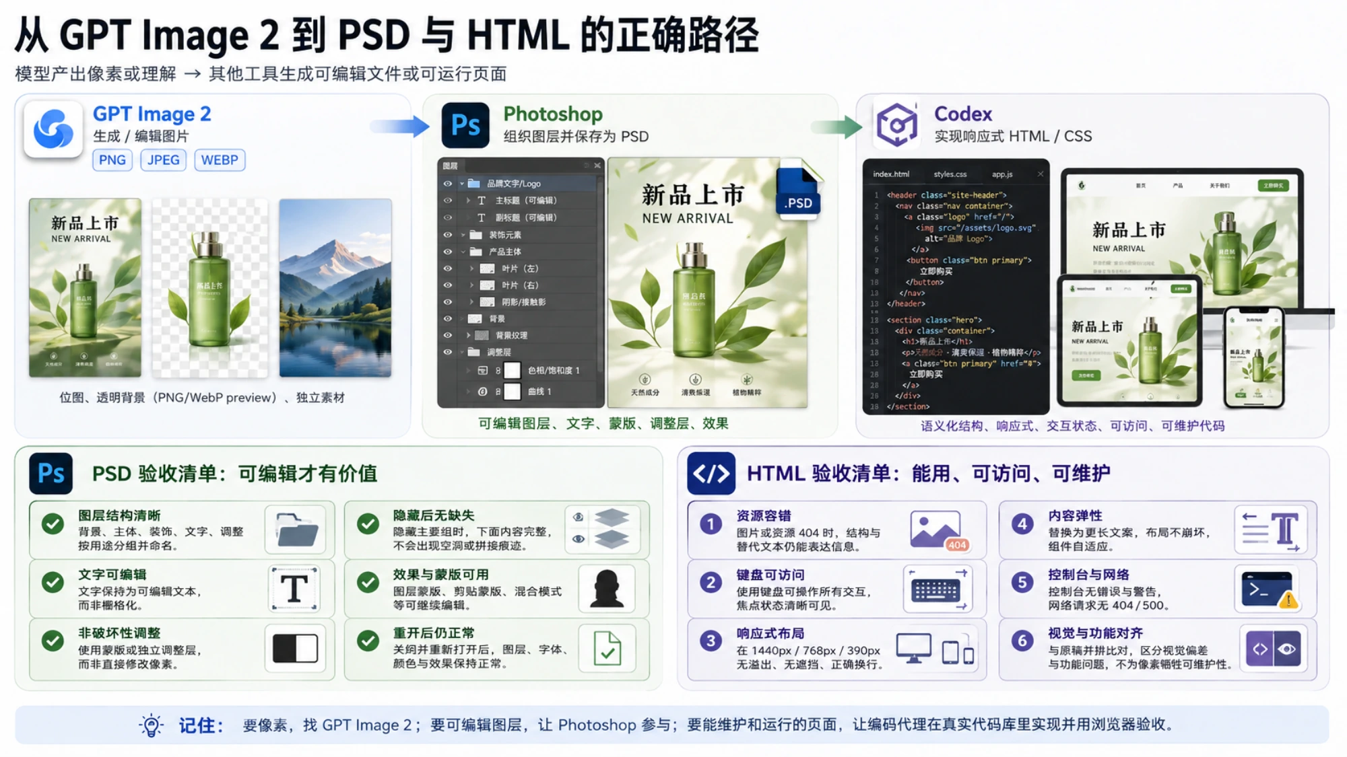The height and width of the screenshot is (757, 1347).
Task: Click the </> code icon beside HTML 验收清单
Action: point(711,473)
